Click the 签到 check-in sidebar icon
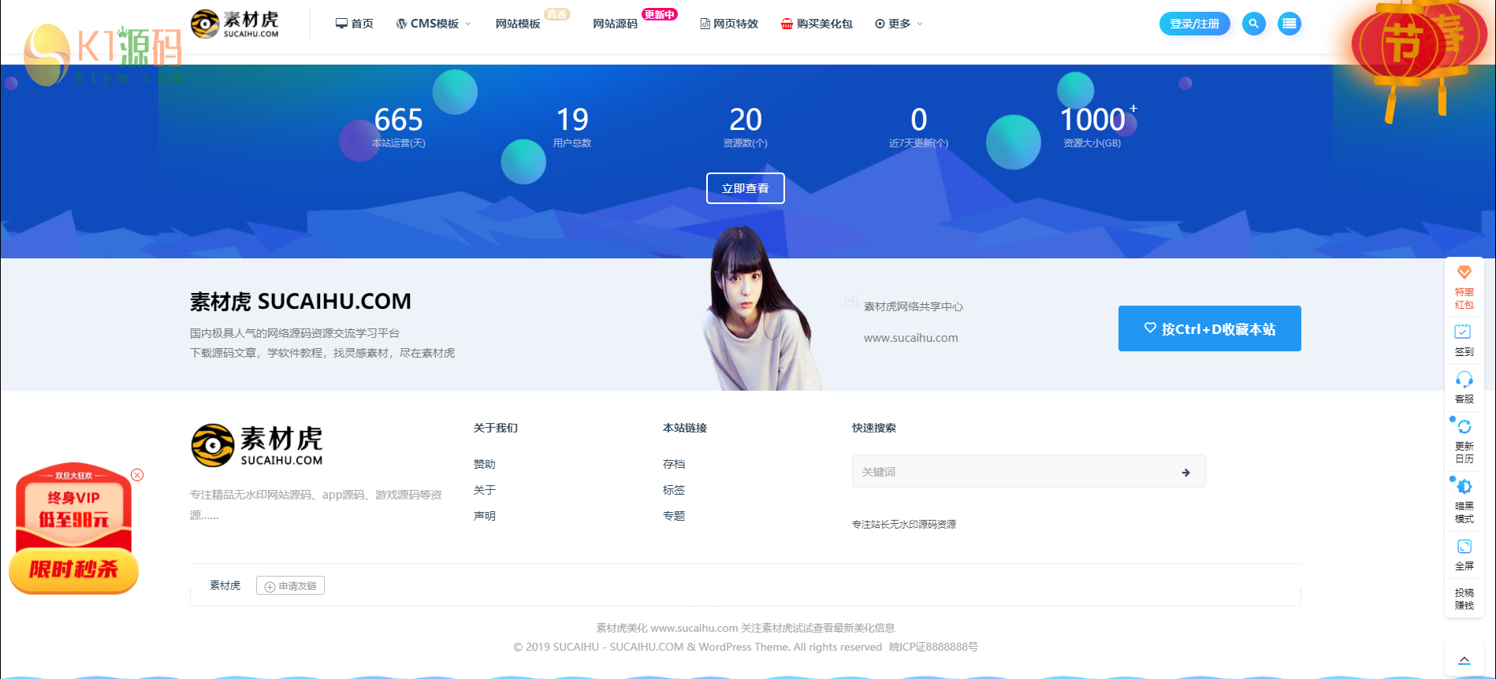 pos(1464,340)
